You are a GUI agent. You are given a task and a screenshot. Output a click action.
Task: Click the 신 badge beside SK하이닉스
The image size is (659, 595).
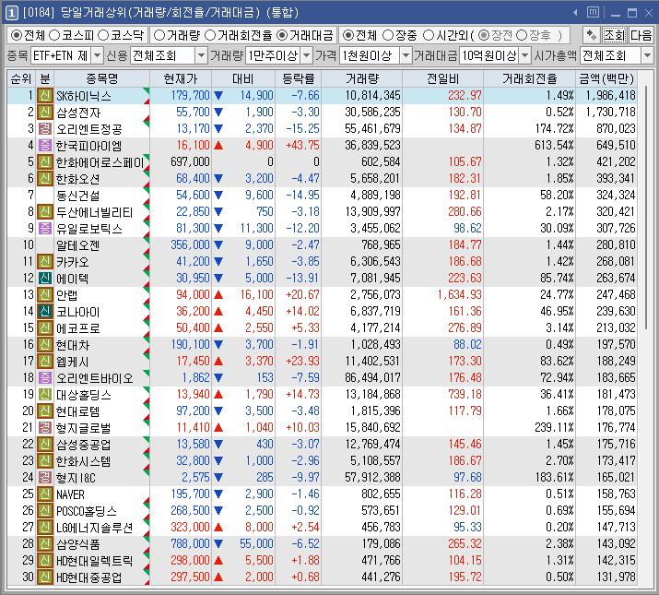(44, 96)
